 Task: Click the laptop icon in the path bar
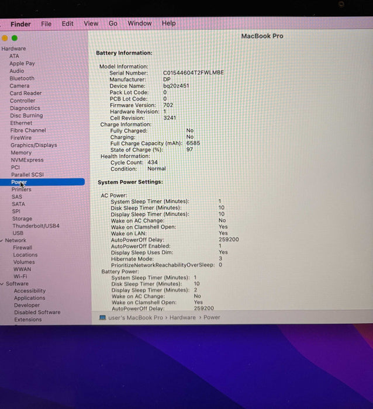[x=102, y=317]
